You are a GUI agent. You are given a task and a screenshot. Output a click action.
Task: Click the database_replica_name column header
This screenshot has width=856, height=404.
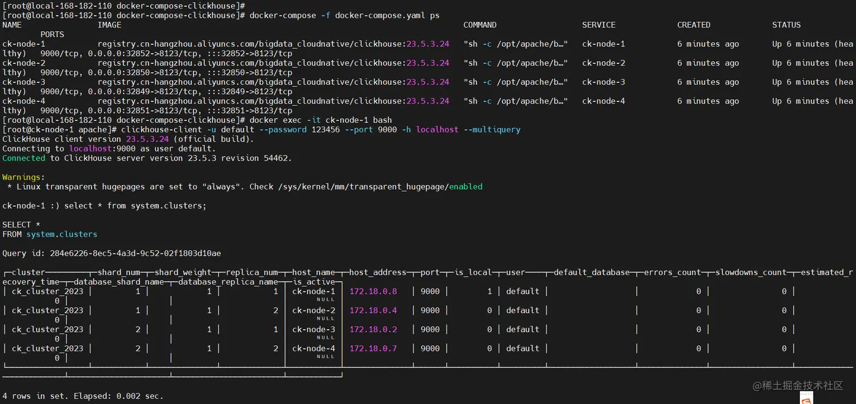coord(228,282)
